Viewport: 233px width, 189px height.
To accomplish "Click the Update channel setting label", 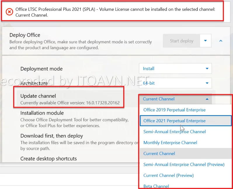I will coord(38,96).
